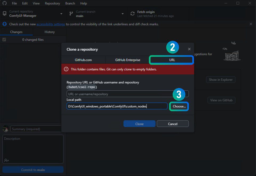
Task: Click the Fetch origin sync arrows icon
Action: pos(132,14)
